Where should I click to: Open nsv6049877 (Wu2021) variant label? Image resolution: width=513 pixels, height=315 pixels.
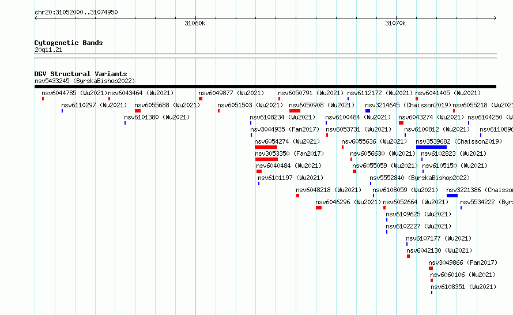pyautogui.click(x=231, y=93)
